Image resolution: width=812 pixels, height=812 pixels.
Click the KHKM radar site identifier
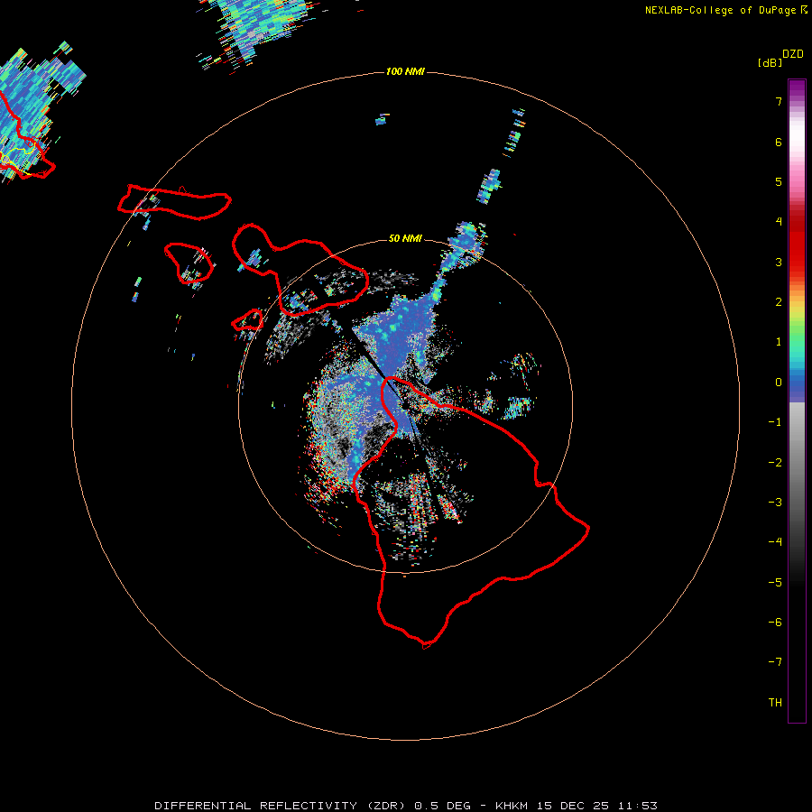click(512, 806)
